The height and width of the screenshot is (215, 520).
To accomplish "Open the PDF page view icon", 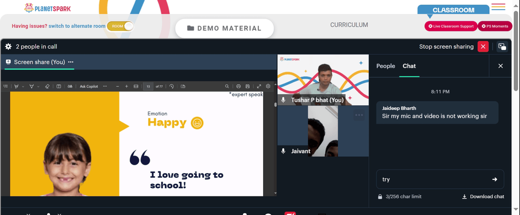I will pos(59,86).
